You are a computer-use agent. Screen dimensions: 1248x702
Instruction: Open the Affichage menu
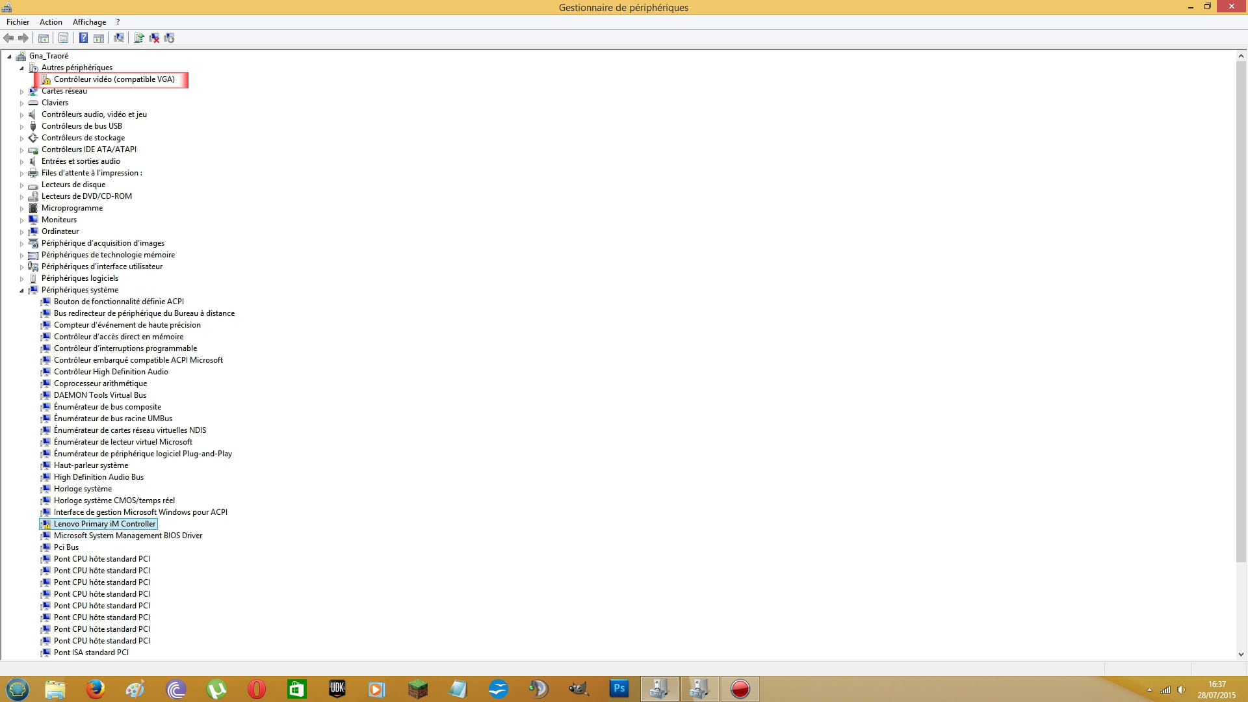pos(89,22)
